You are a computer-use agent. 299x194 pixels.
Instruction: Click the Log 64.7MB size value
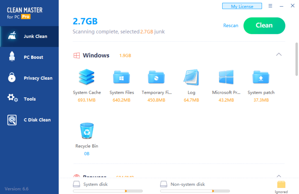pyautogui.click(x=191, y=100)
